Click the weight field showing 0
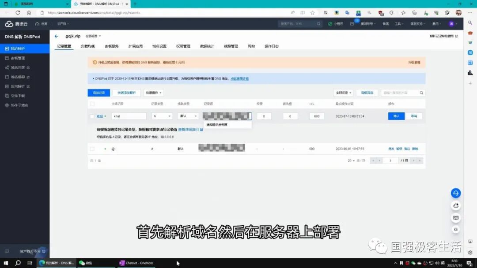This screenshot has height=268, width=477. point(264,116)
